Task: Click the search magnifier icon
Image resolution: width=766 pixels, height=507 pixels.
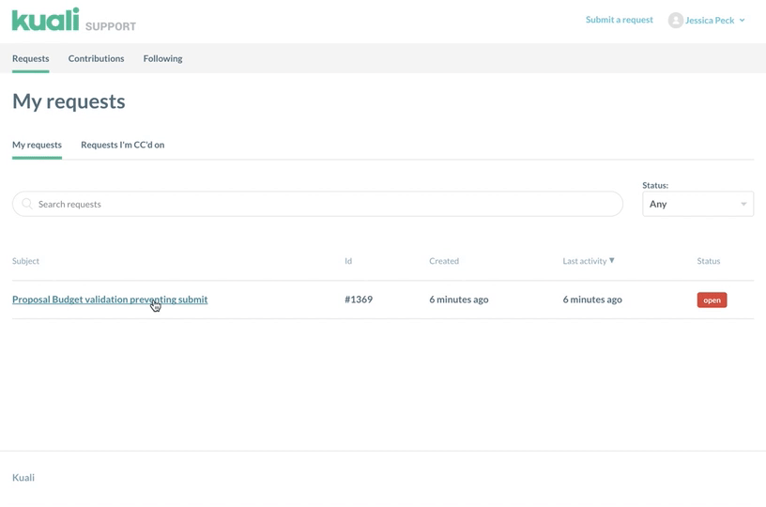Action: [x=27, y=204]
